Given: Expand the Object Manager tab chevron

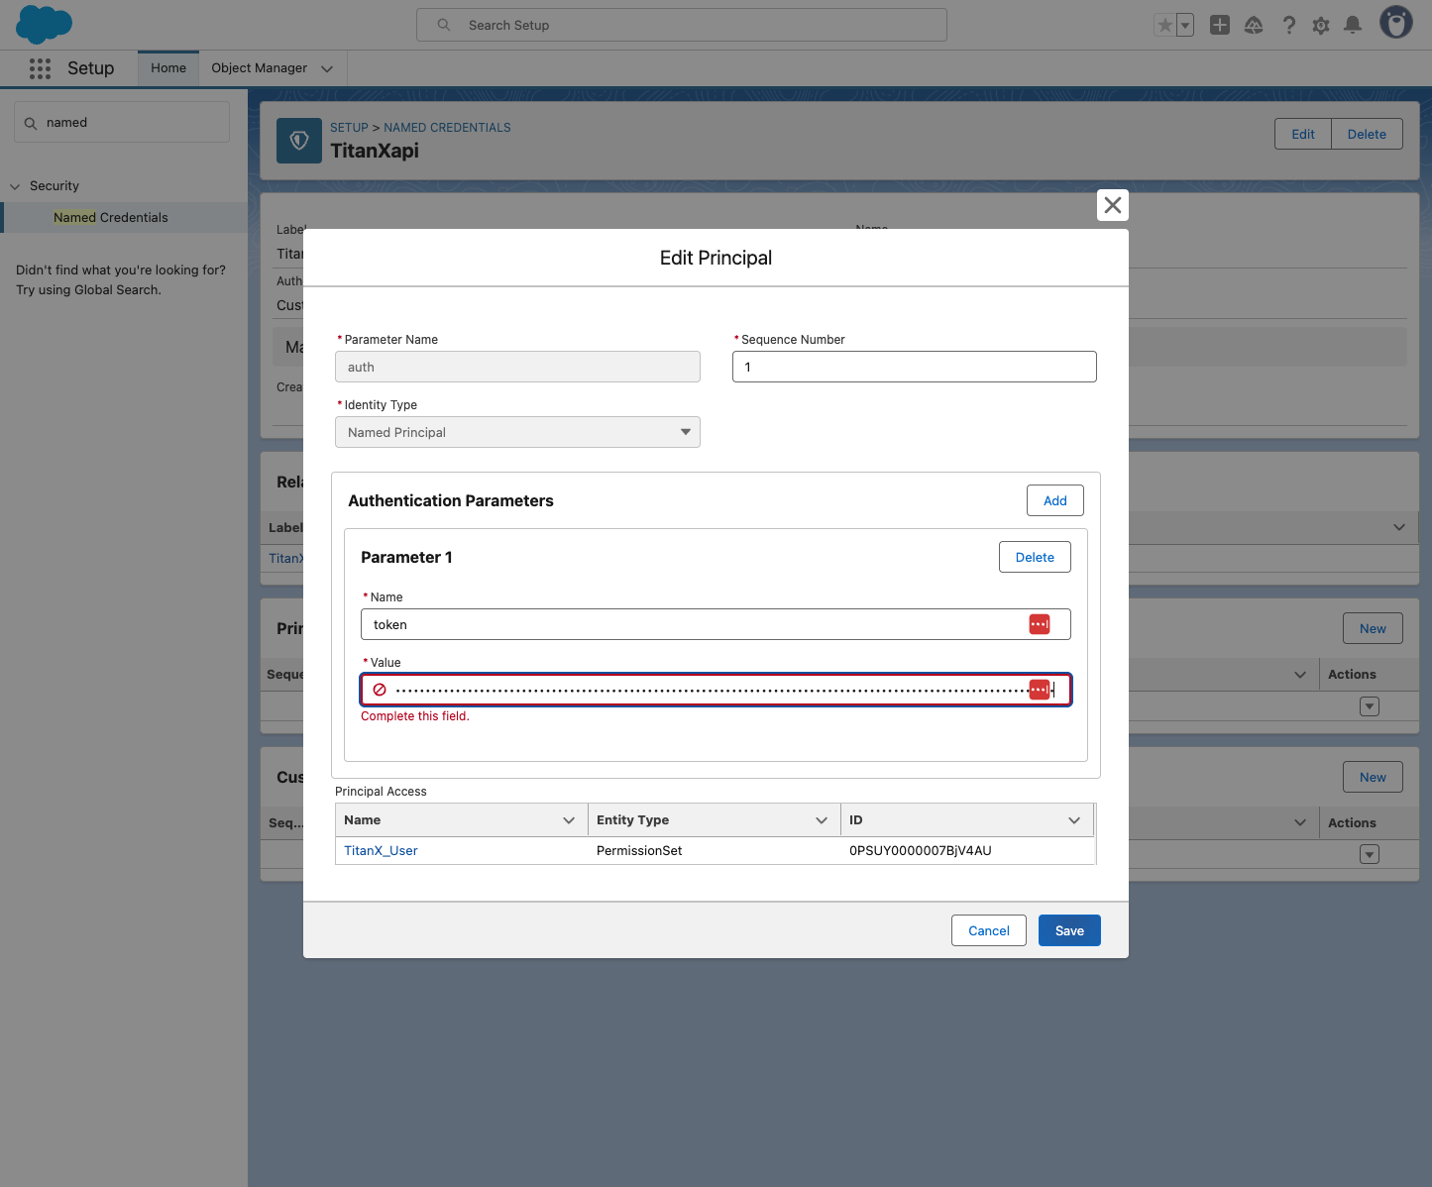Looking at the screenshot, I should click(327, 68).
